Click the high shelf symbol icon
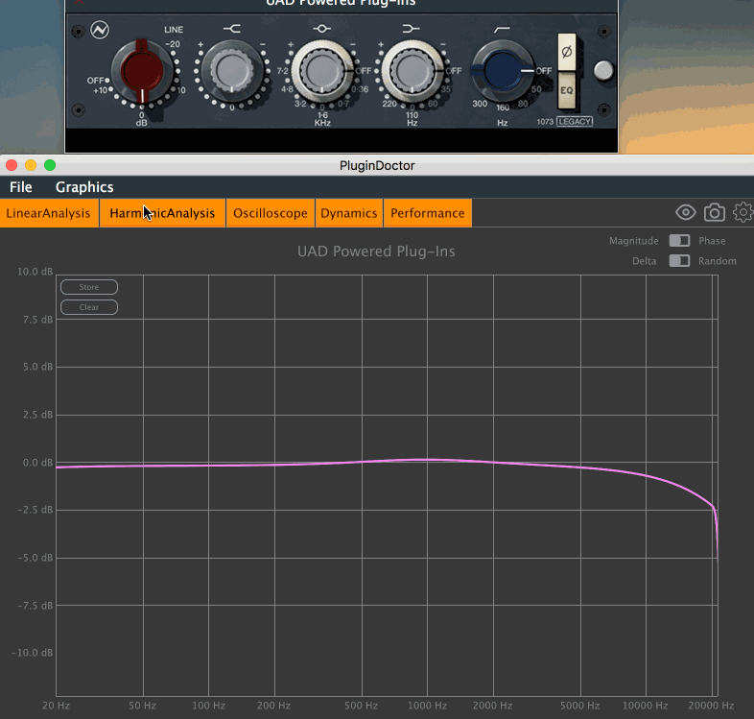 [x=232, y=29]
